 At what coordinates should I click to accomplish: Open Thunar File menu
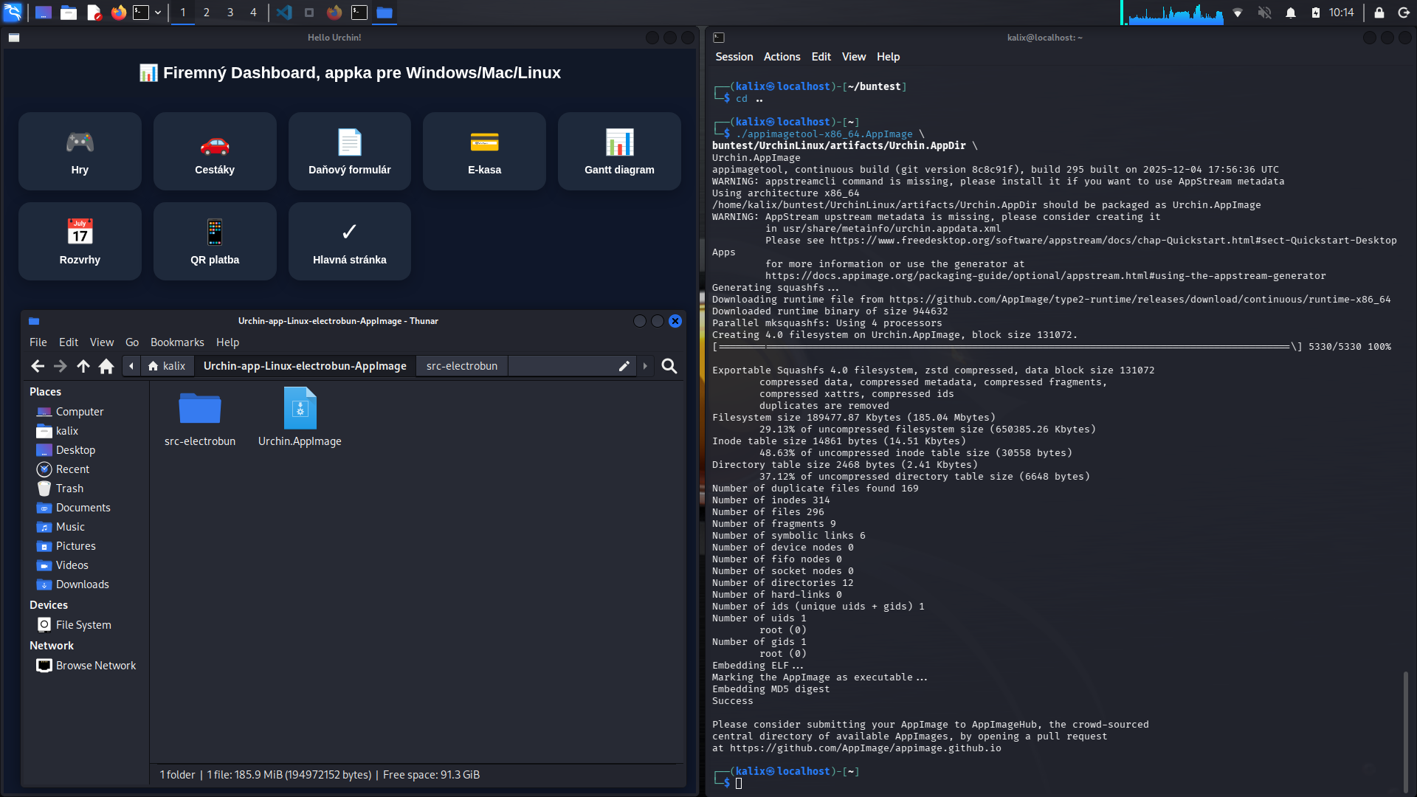(x=38, y=342)
